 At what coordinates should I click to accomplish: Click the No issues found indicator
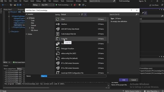click(x=19, y=62)
